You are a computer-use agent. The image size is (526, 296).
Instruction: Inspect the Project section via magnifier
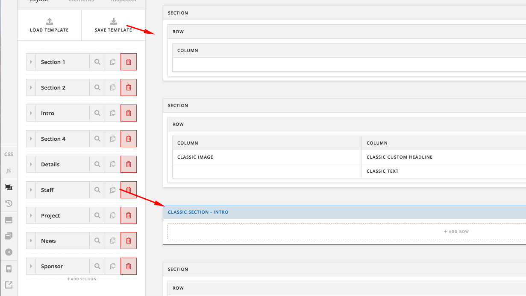pos(97,215)
